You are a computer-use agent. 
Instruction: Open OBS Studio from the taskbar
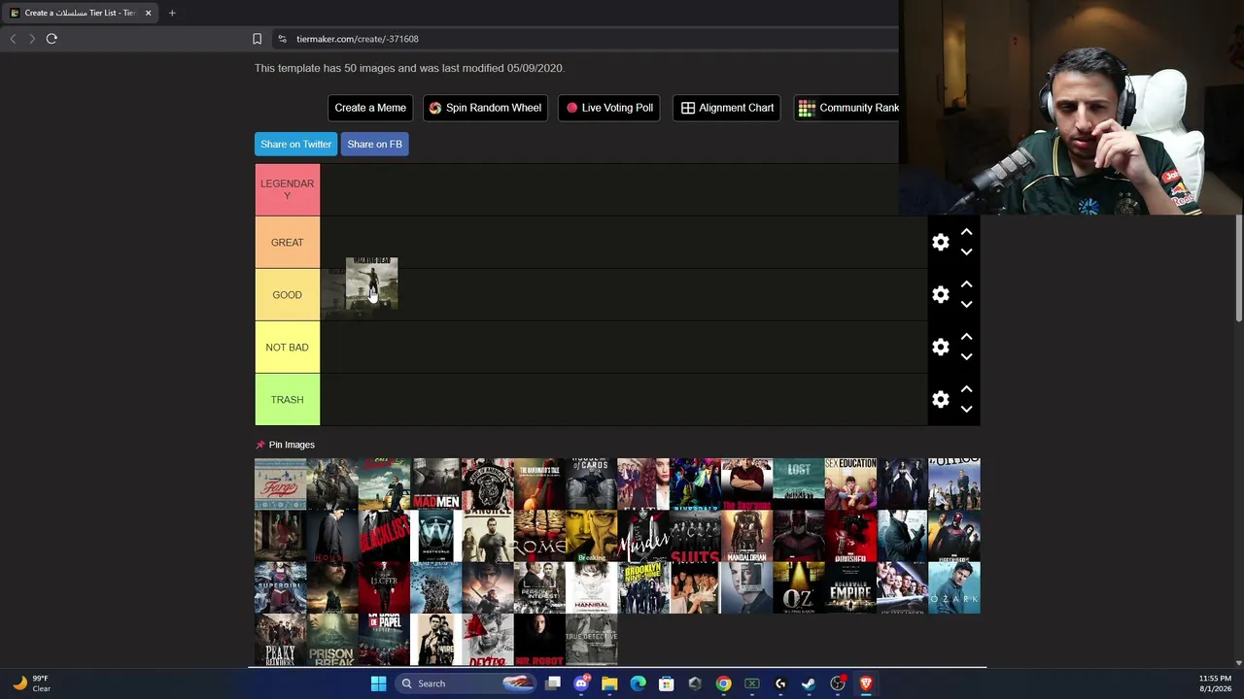click(838, 683)
